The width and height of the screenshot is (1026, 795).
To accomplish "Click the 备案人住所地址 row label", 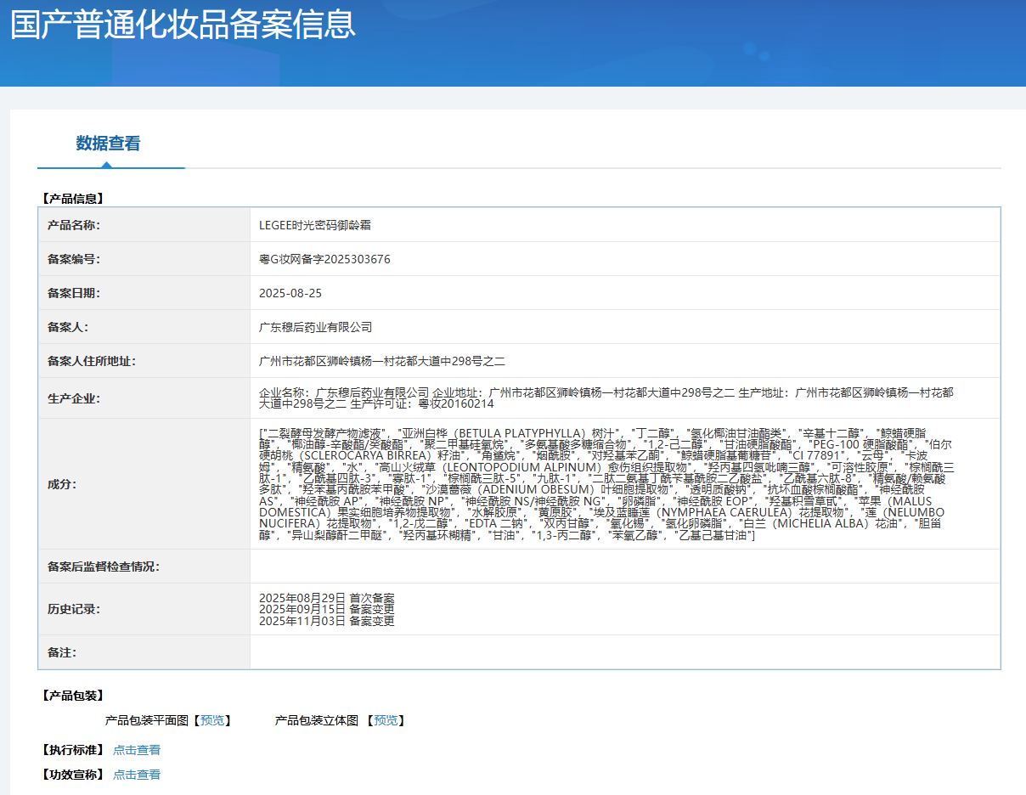I will 92,361.
